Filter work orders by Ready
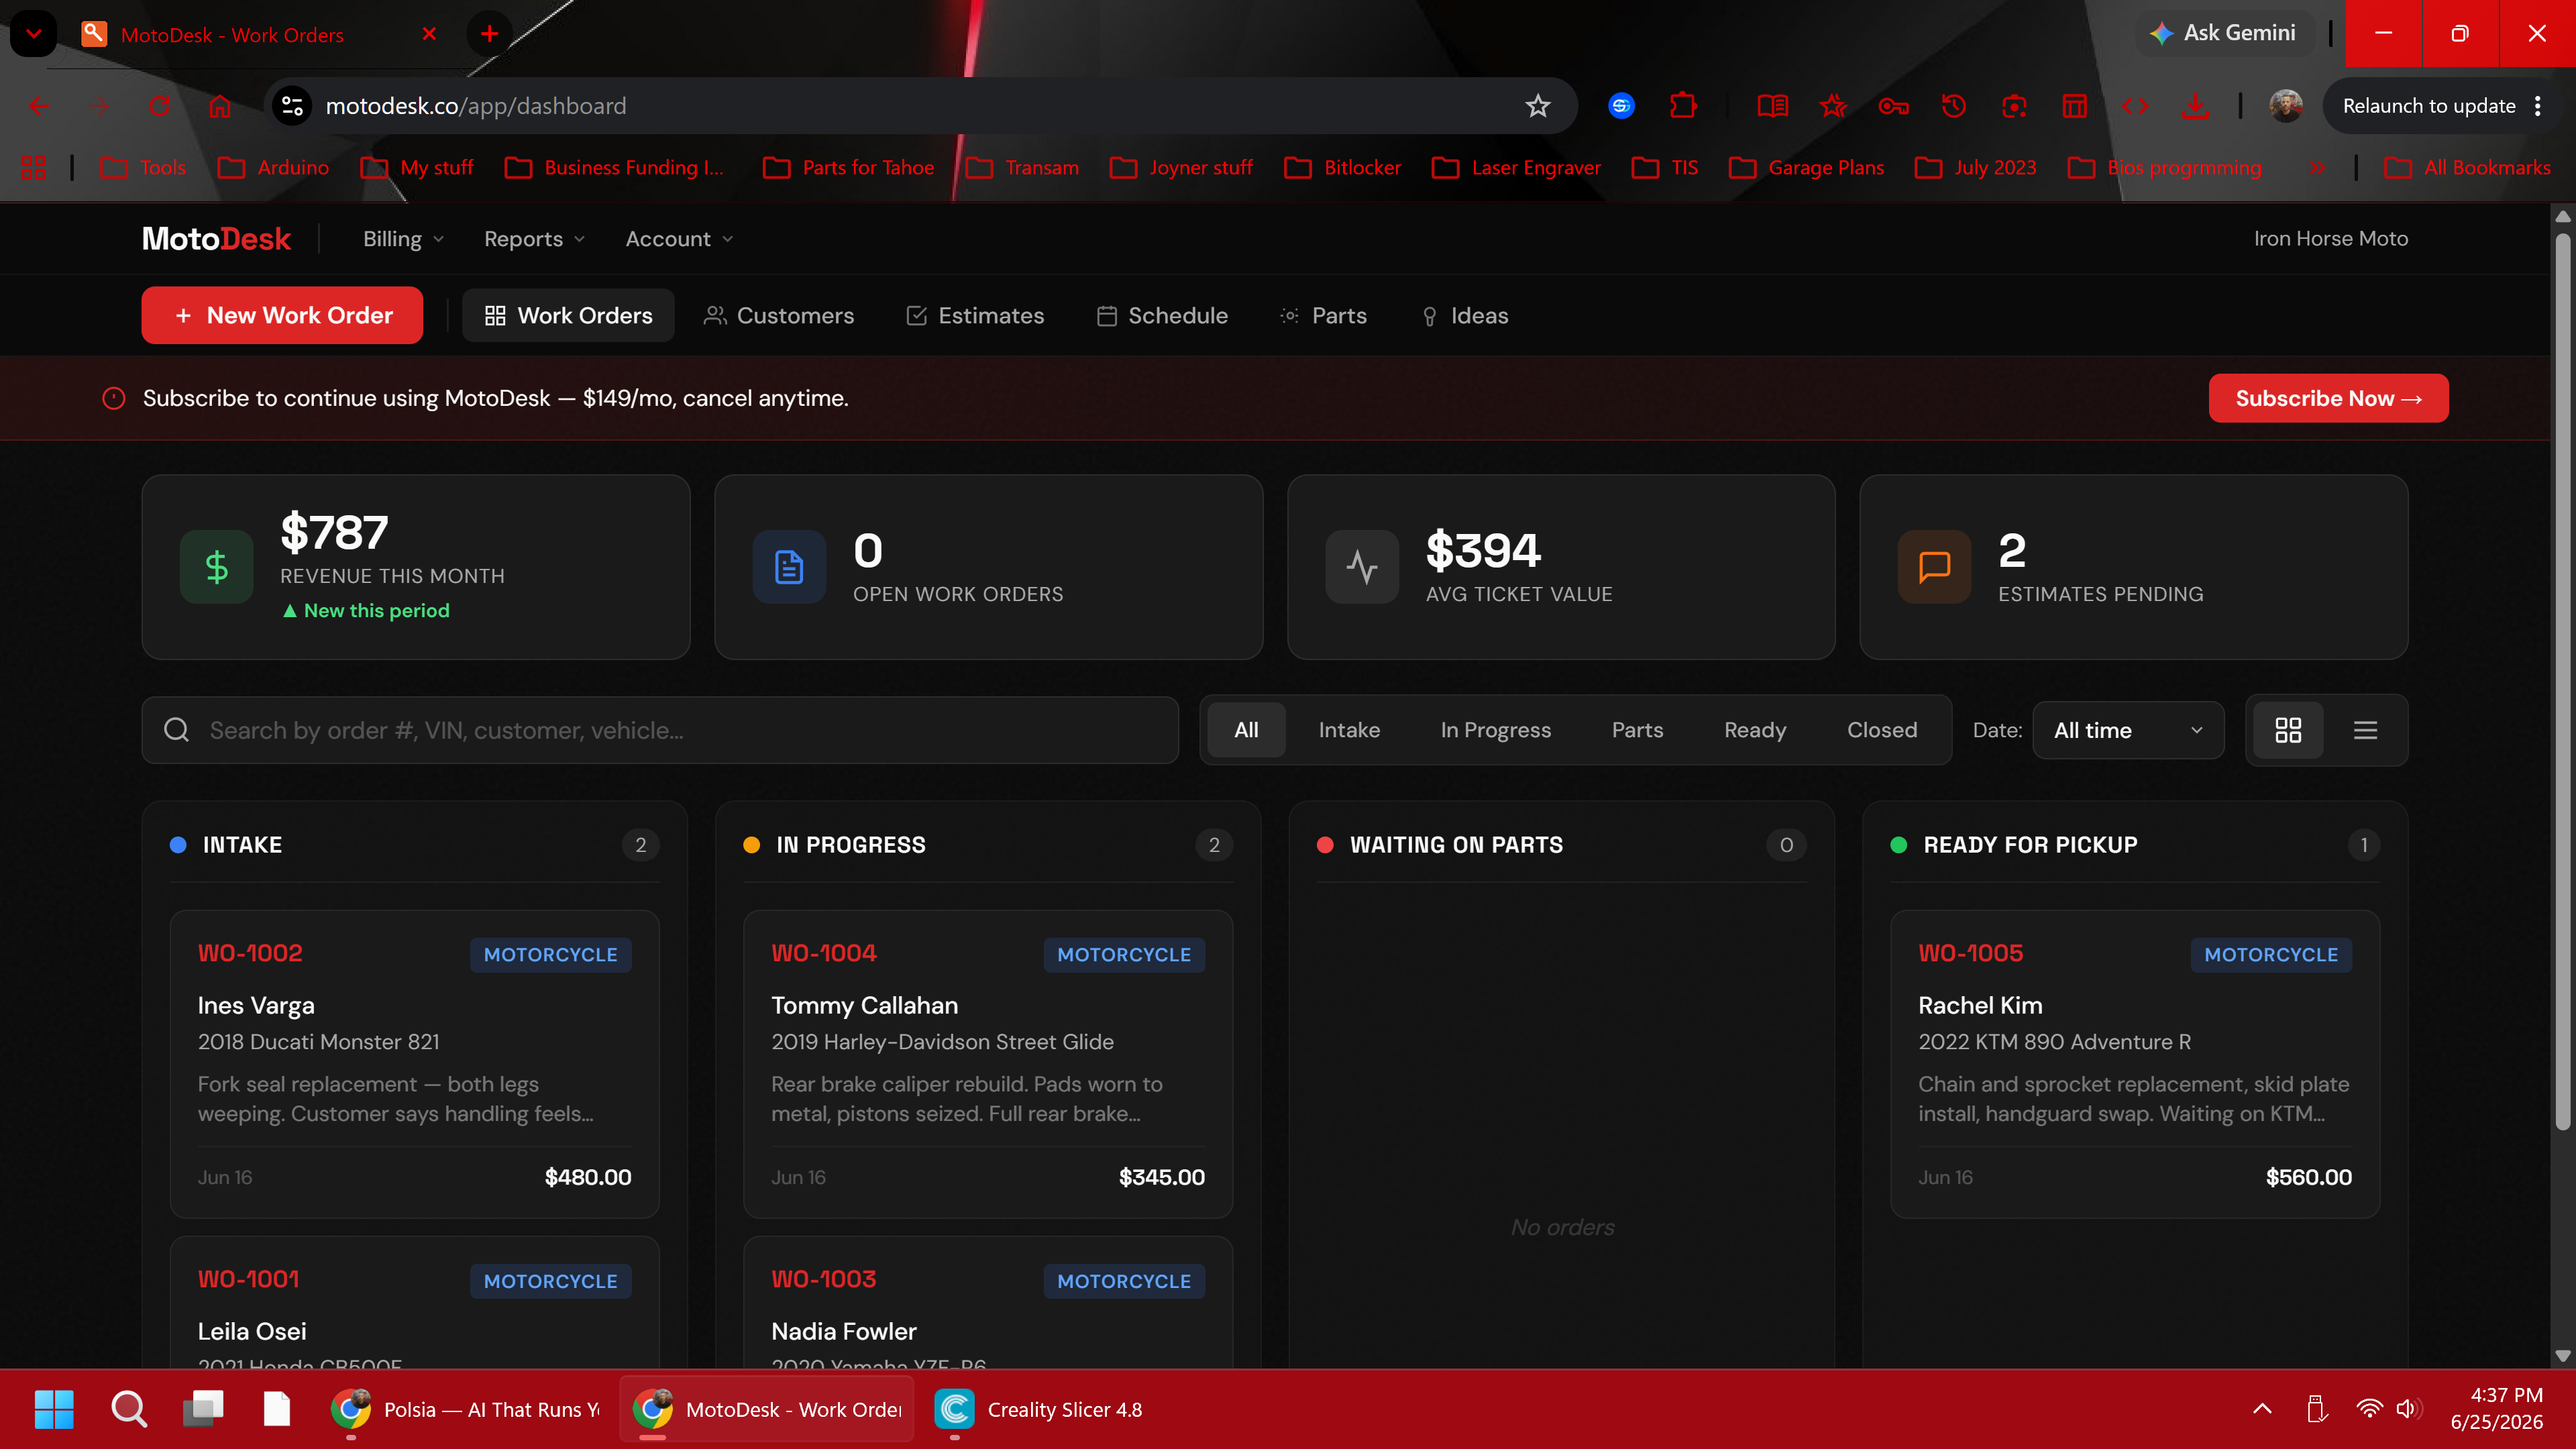Viewport: 2576px width, 1449px height. 1754,730
